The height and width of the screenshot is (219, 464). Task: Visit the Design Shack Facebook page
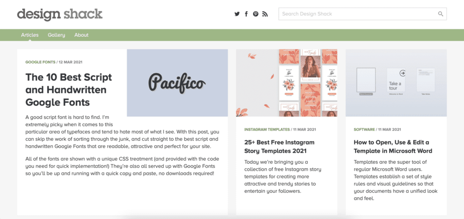tap(246, 14)
